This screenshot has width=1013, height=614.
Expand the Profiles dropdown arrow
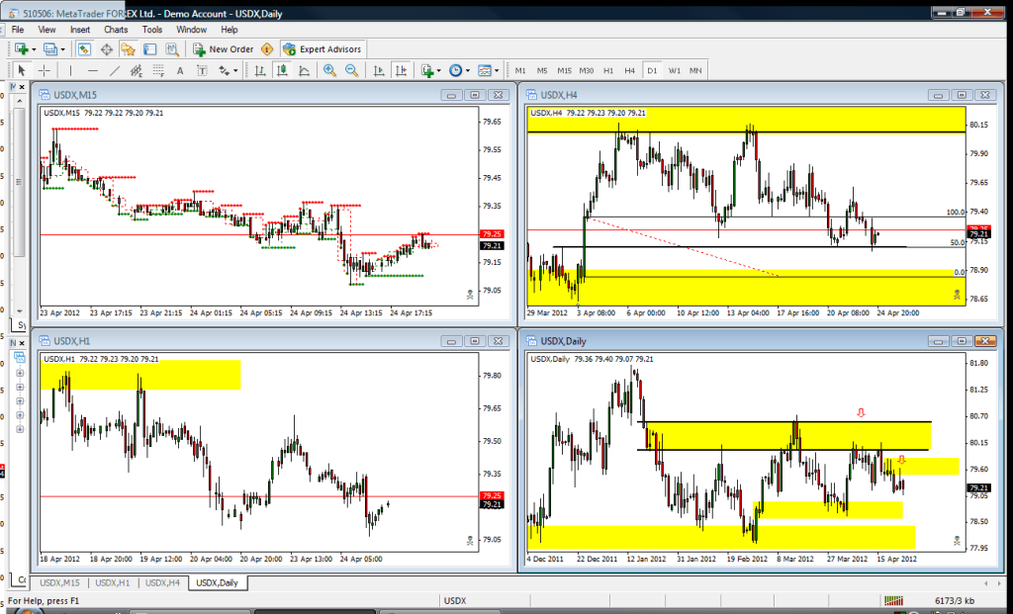62,49
